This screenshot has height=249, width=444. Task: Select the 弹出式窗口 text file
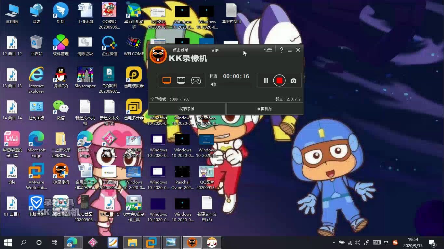click(x=231, y=14)
